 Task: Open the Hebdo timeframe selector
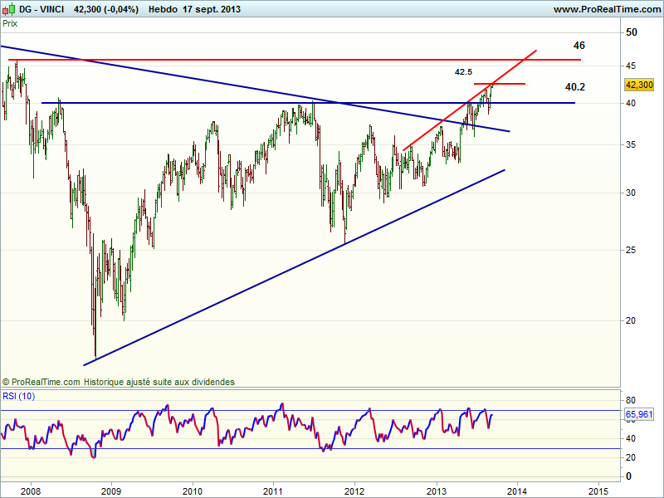coord(164,9)
